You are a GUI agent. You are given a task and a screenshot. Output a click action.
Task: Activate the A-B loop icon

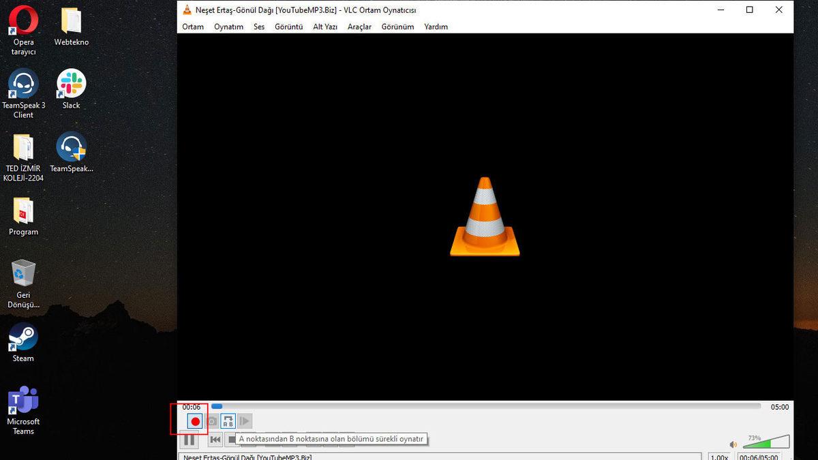pyautogui.click(x=228, y=420)
